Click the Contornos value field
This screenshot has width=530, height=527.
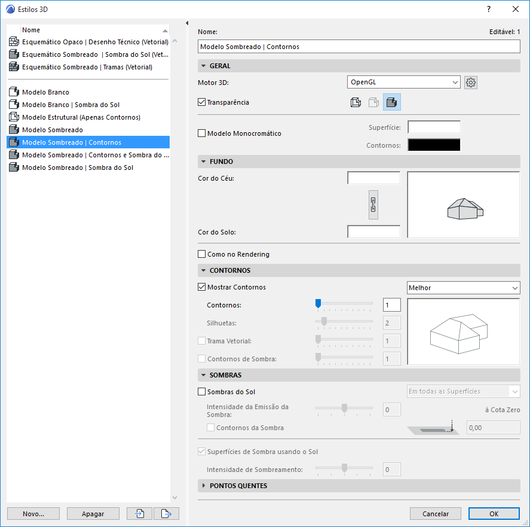pos(392,304)
